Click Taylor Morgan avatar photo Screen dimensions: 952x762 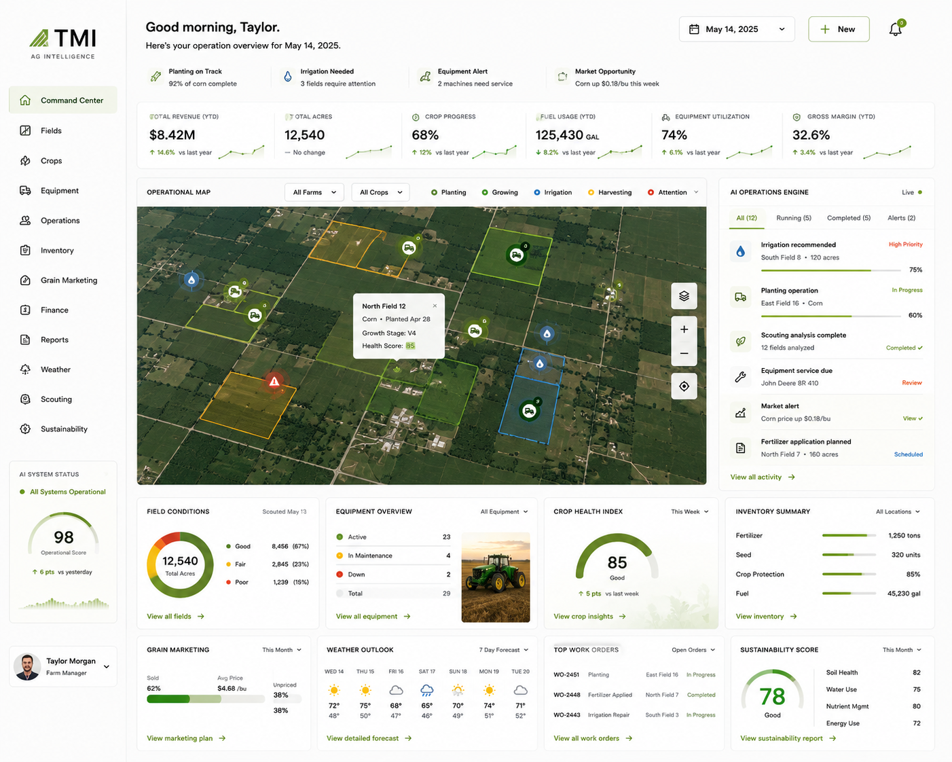pos(27,667)
